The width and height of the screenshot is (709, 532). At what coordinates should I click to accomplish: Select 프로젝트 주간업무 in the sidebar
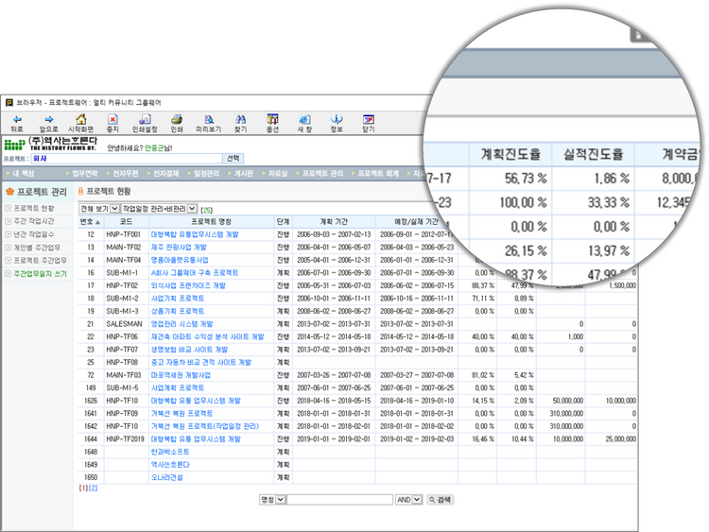41,261
